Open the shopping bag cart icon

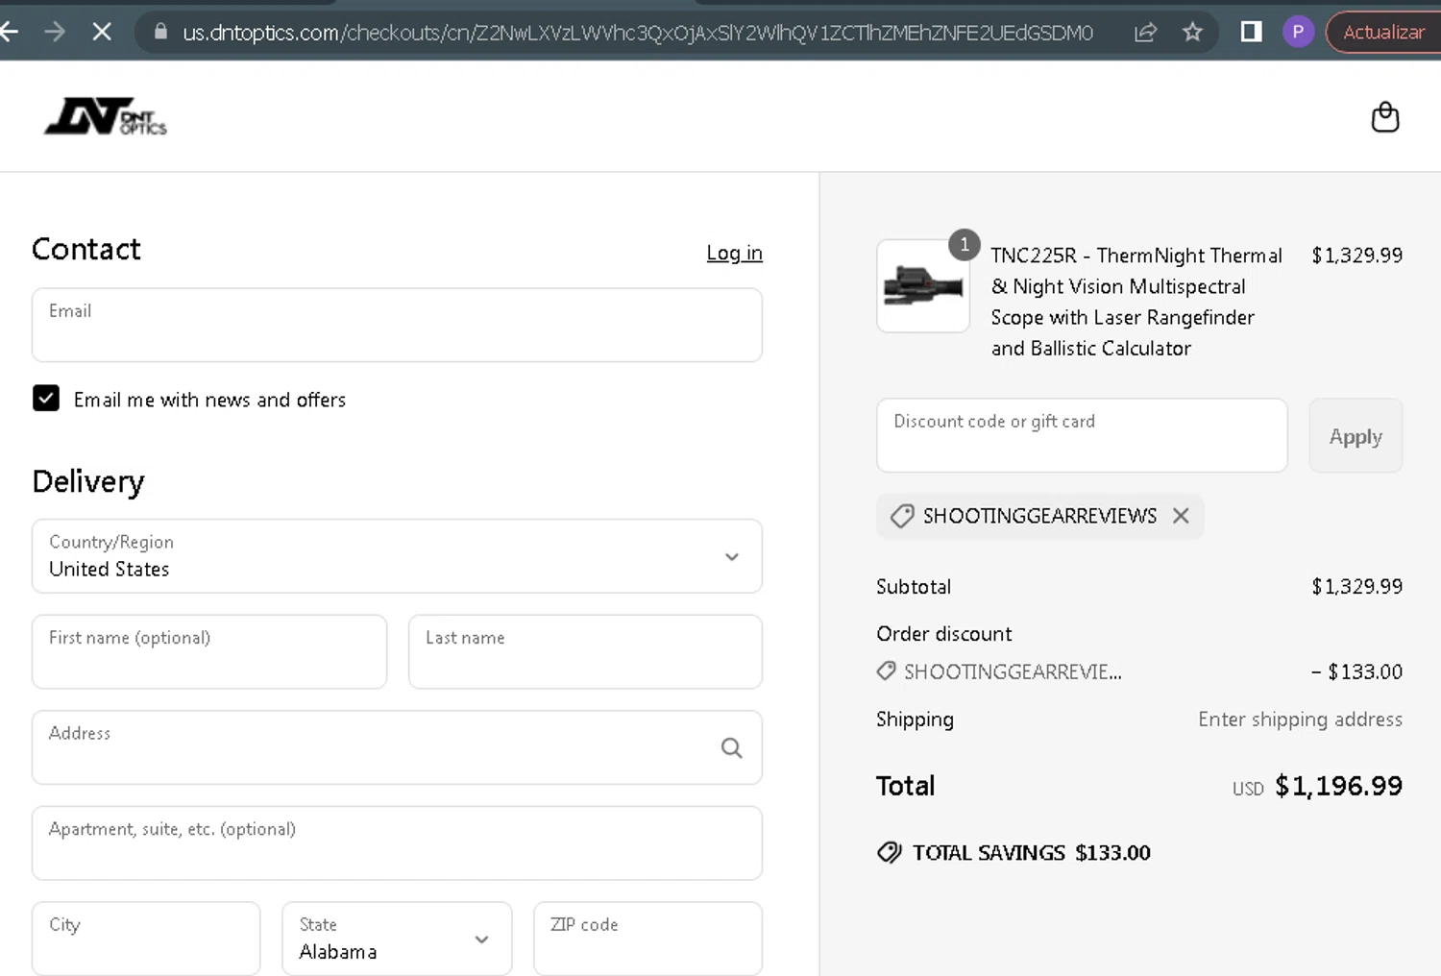(1384, 116)
